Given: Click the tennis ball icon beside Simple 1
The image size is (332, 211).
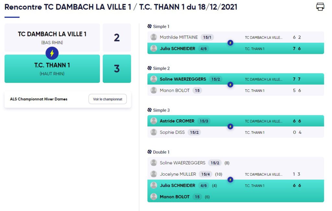Looking at the screenshot, I should [x=149, y=26].
